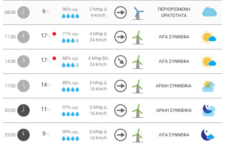This screenshot has width=228, height=147.
Task: Click the 08:00 clock icon
Action: click(x=23, y=12)
